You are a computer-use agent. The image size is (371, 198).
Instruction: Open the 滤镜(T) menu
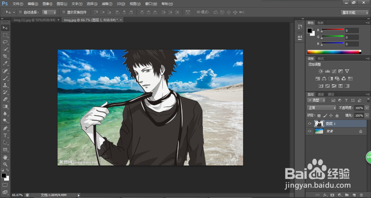coord(107,4)
